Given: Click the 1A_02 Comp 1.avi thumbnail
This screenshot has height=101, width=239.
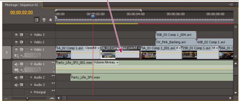Looking at the screenshot, I should point(63,55).
